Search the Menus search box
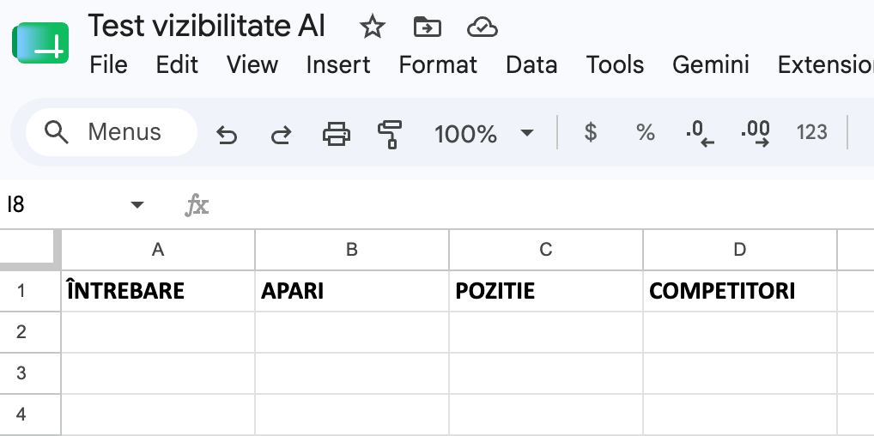The image size is (874, 436). pyautogui.click(x=112, y=132)
